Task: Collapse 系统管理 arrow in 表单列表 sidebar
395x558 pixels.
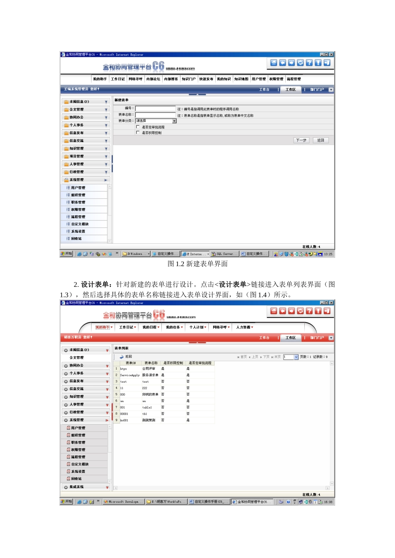Action: [107, 421]
